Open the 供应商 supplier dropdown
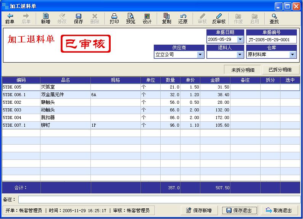The width and height of the screenshot is (303, 219). pos(200,55)
